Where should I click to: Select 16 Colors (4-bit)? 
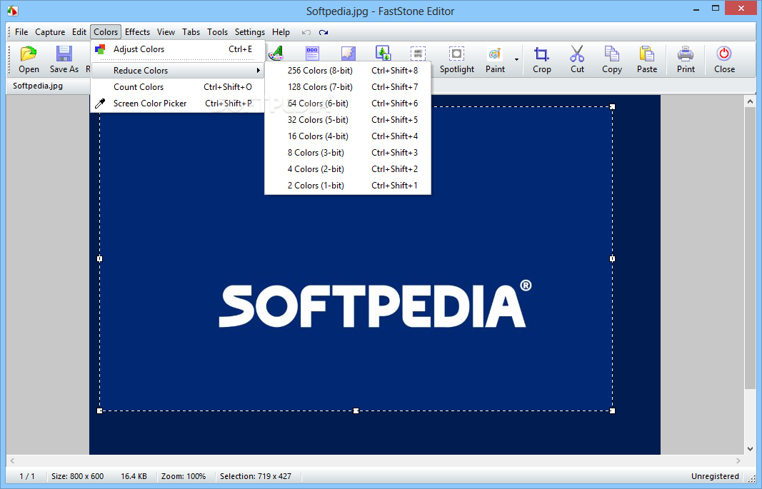tap(348, 136)
